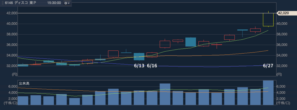Image resolution: width=297 pixels, height=110 pixels.
Task: Open the info dropdown next to 15:30:00
Action: [67, 3]
